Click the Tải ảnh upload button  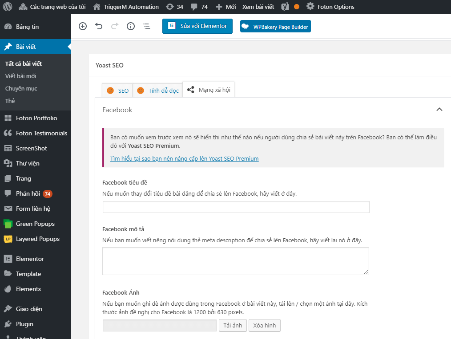point(233,325)
